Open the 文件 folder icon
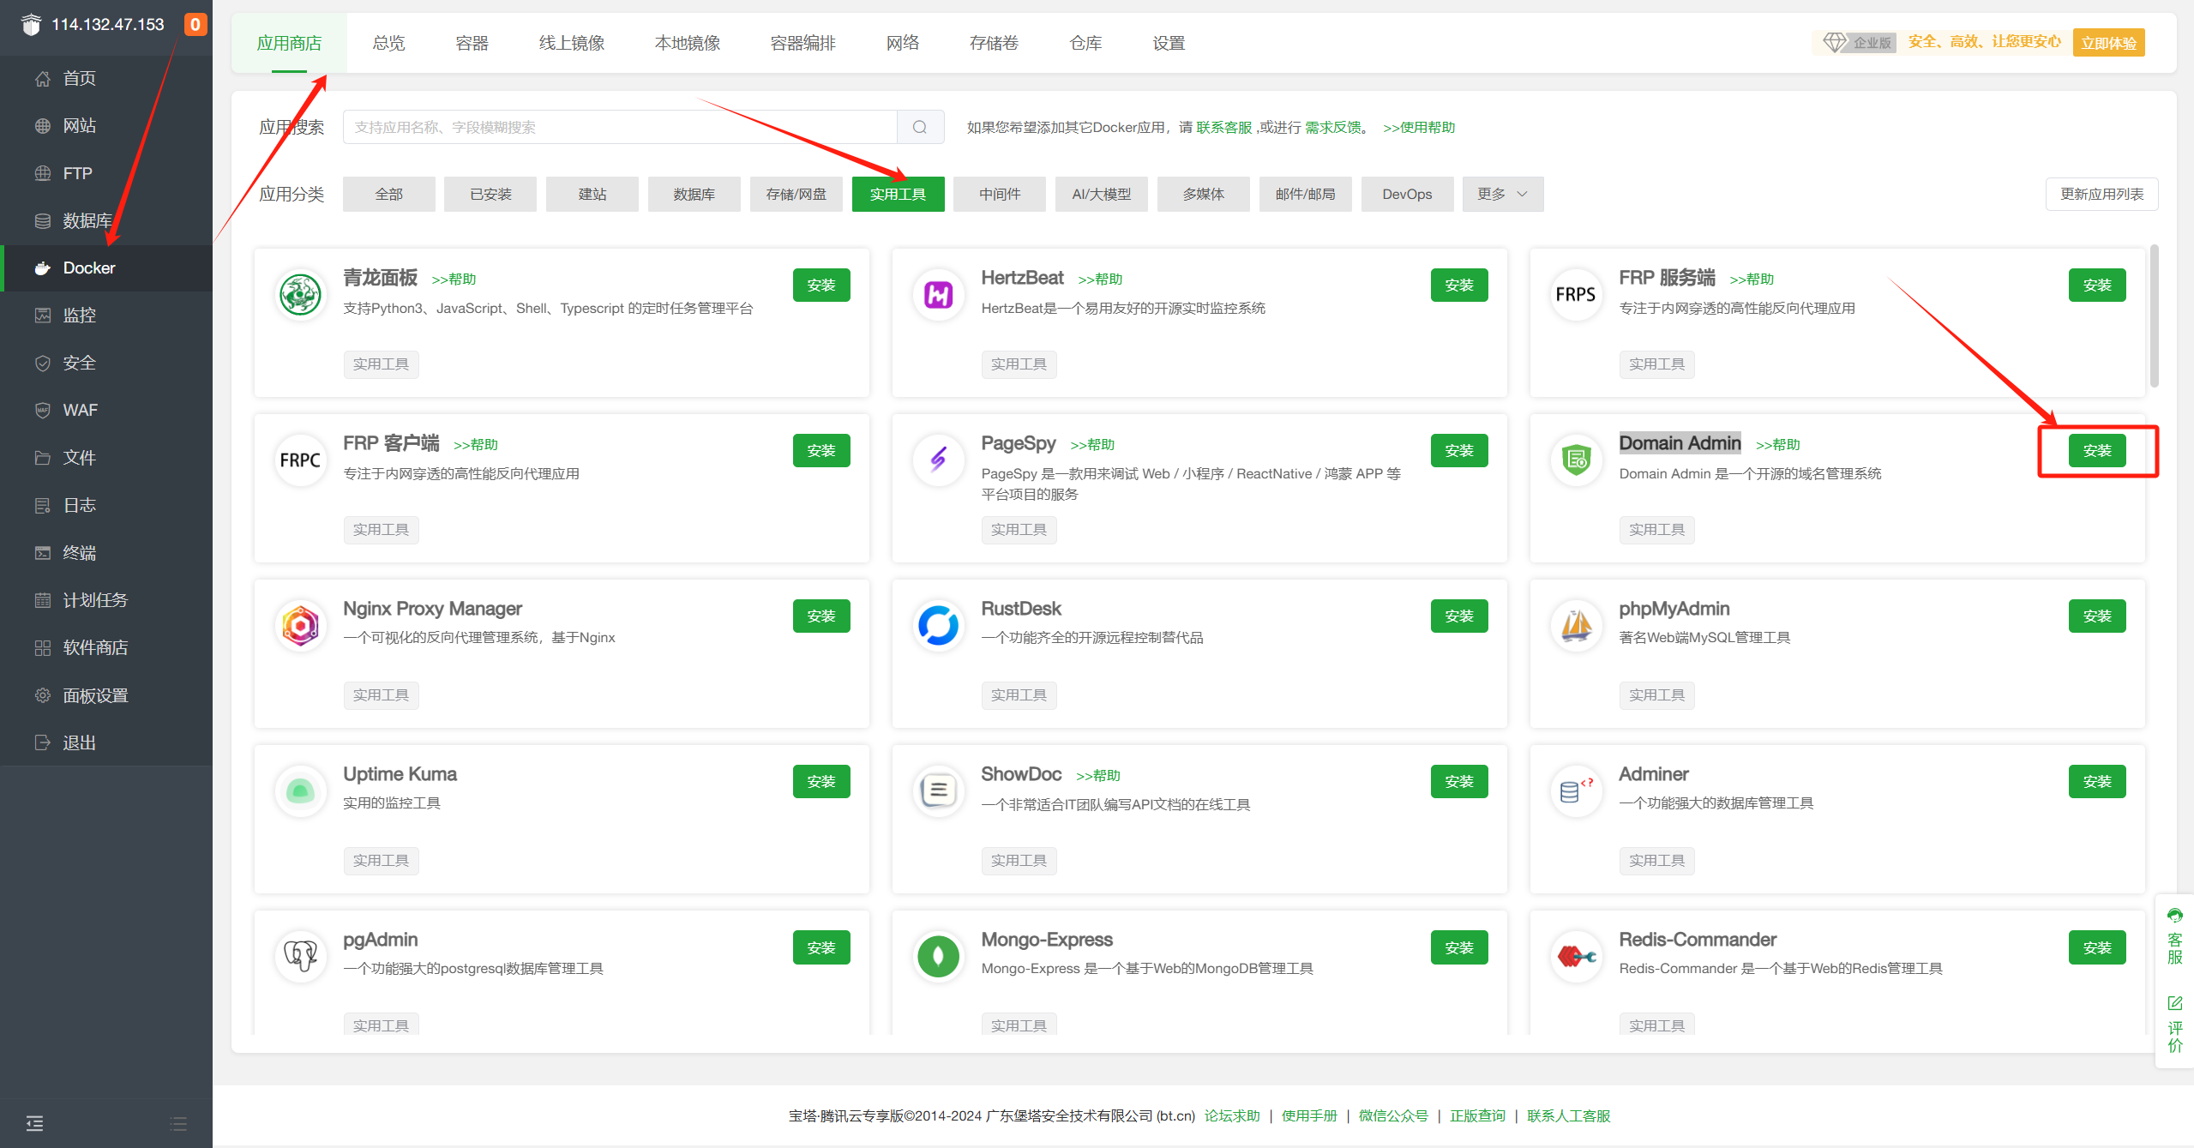2194x1148 pixels. [43, 458]
